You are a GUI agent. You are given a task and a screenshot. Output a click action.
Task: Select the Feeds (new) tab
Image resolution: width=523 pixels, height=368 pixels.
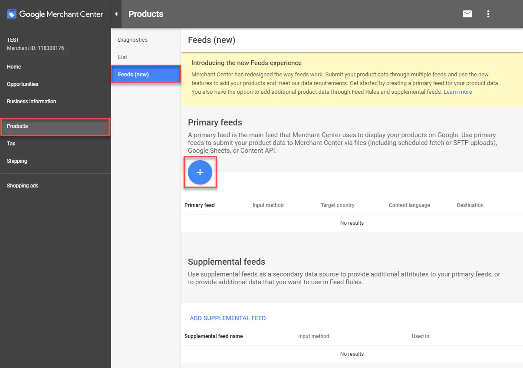[x=134, y=75]
